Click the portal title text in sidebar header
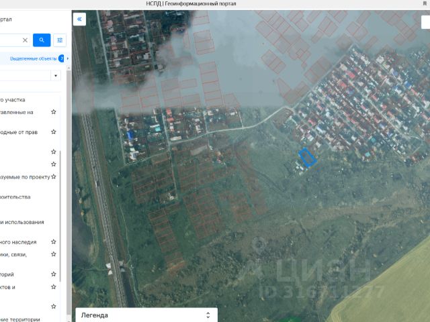The height and width of the screenshot is (322, 430). click(x=6, y=19)
